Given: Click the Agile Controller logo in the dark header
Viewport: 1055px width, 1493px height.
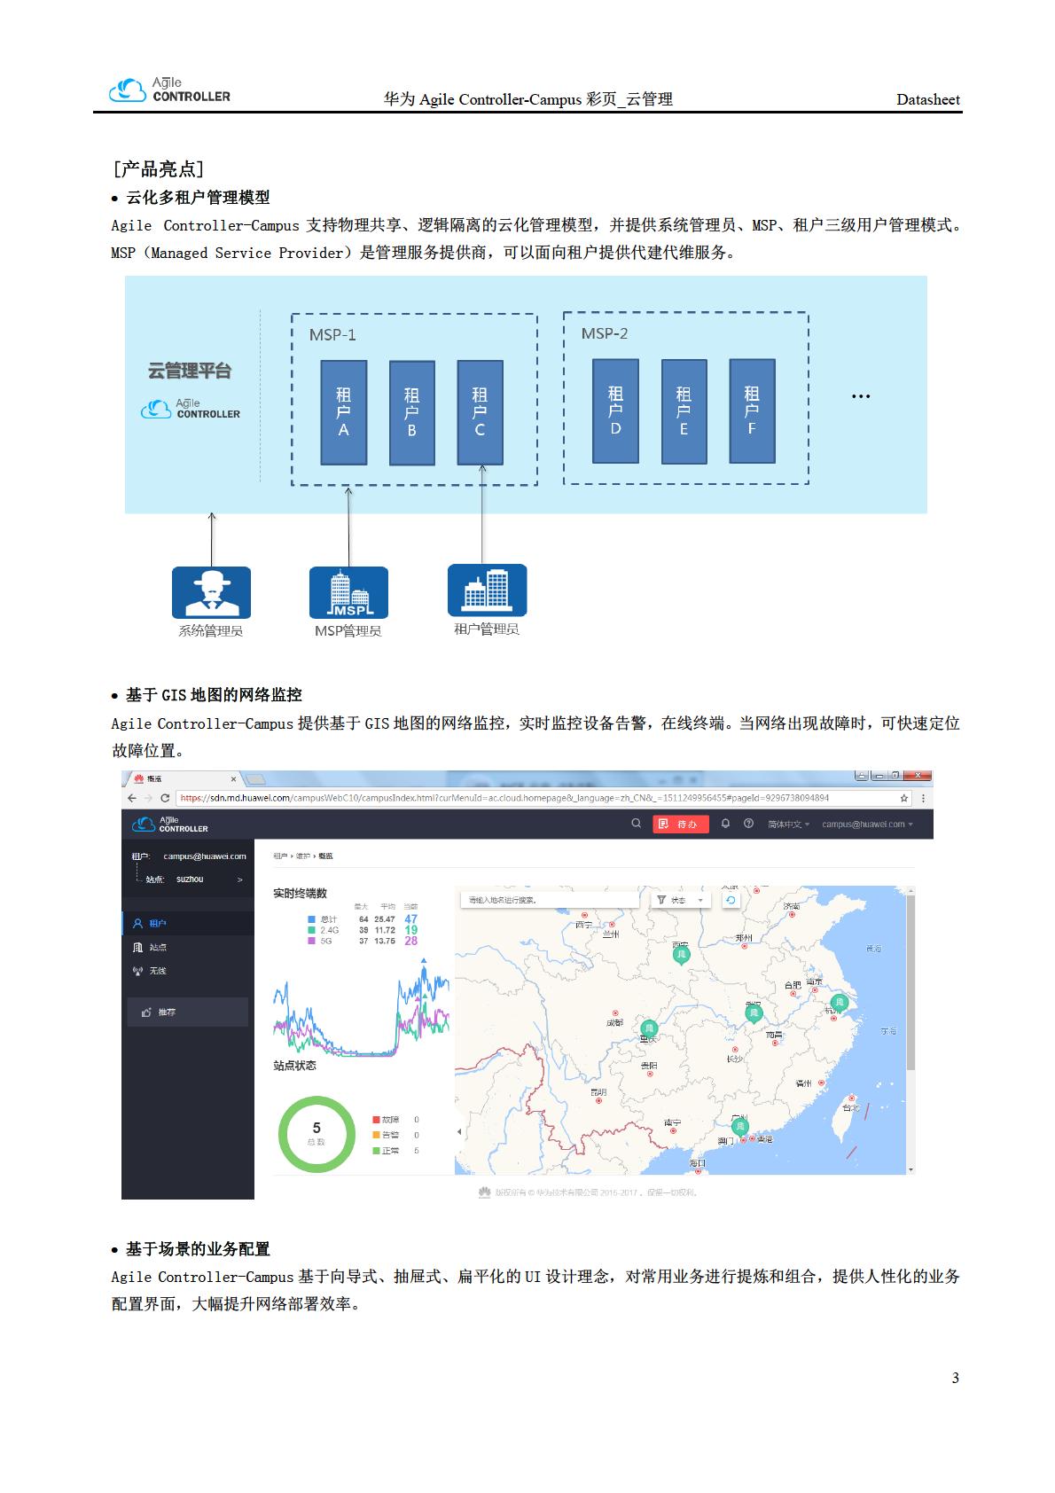Looking at the screenshot, I should 170,825.
